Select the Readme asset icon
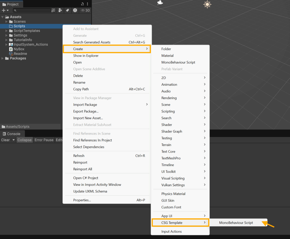 pos(11,54)
